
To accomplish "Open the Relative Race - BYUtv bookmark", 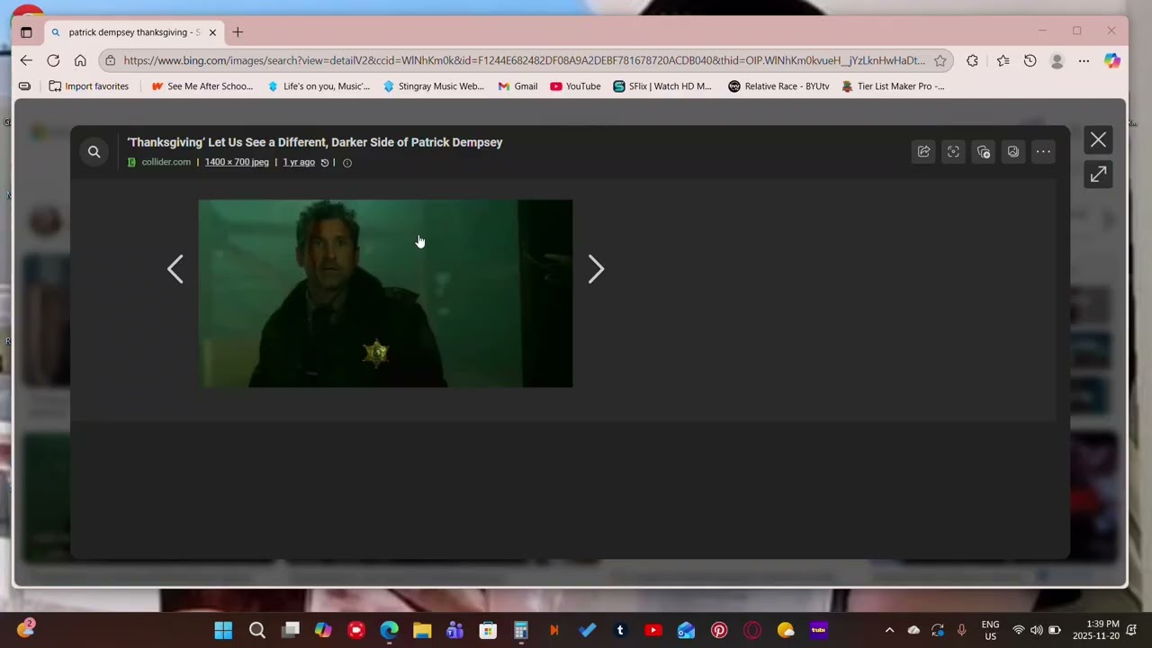I will [x=778, y=86].
